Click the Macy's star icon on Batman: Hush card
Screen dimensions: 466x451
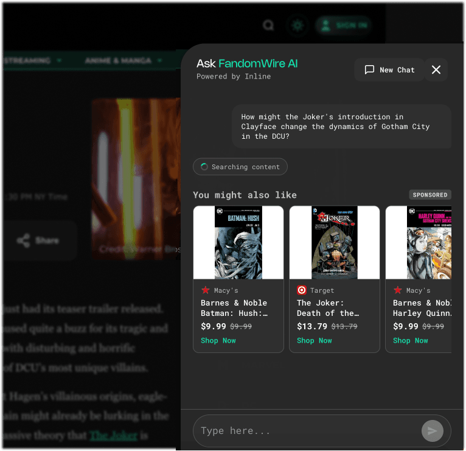pyautogui.click(x=206, y=290)
